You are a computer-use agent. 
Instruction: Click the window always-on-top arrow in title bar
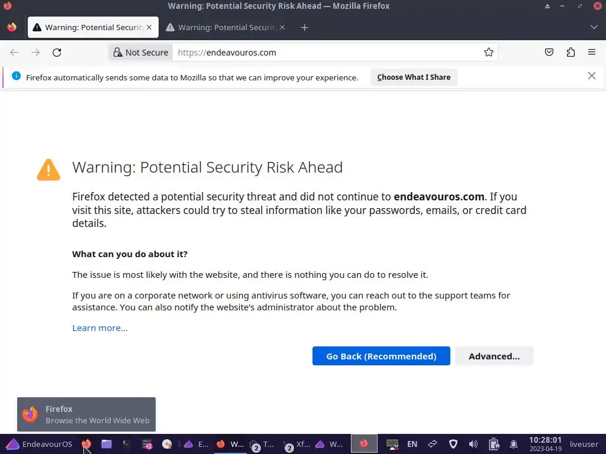tap(547, 6)
